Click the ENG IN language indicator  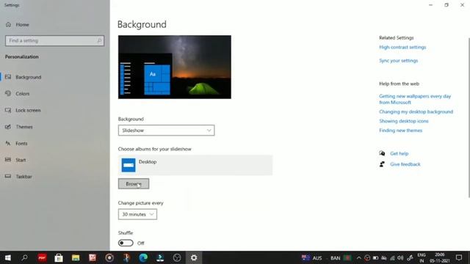click(422, 257)
